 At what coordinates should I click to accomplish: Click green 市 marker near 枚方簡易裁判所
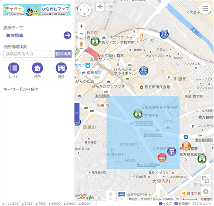pos(202,159)
